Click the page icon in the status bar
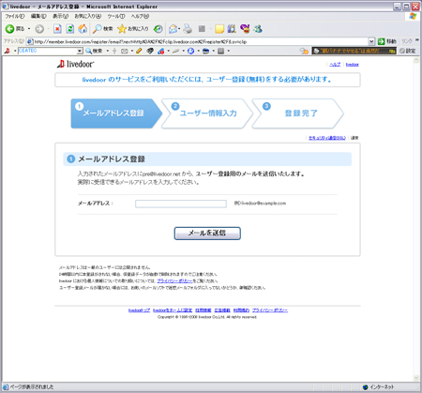This screenshot has width=422, height=393. point(6,387)
